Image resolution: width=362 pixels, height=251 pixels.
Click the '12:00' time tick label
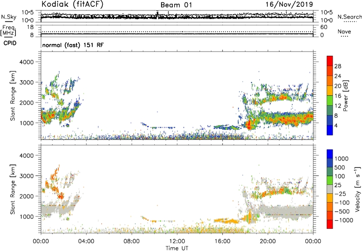click(x=177, y=241)
